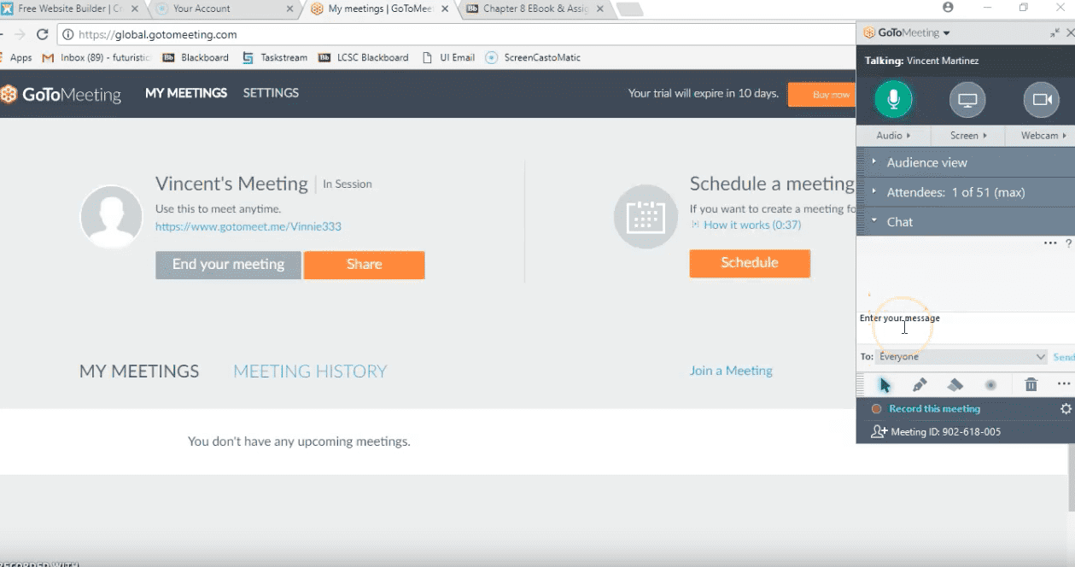Start screen sharing

967,99
